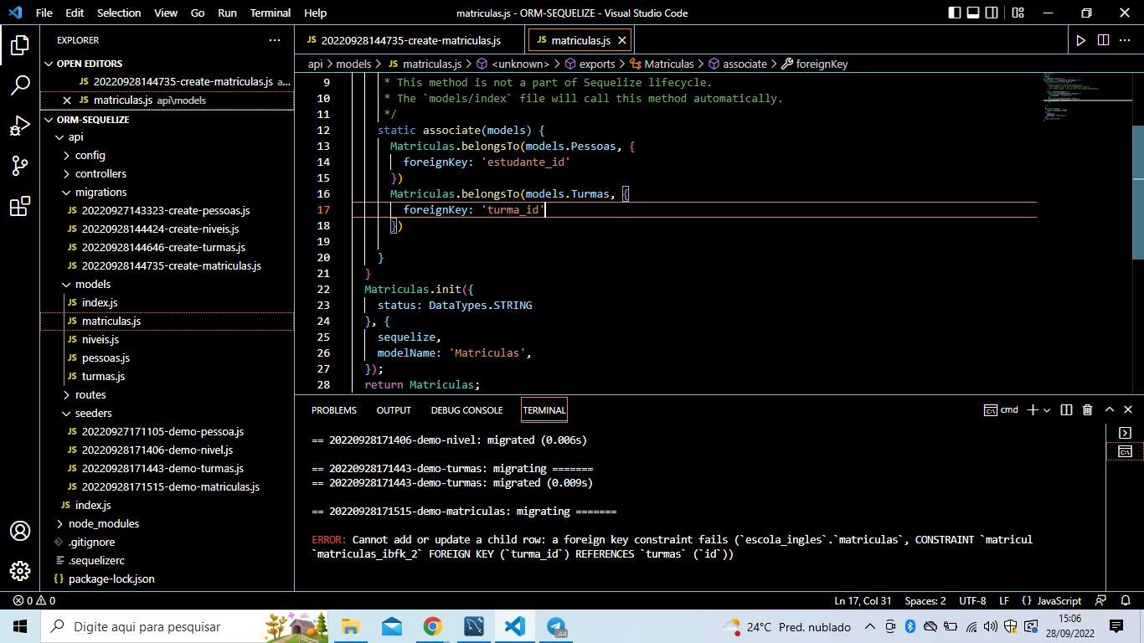This screenshot has width=1144, height=643.
Task: Open 20220928171515-demo-matriculas.js seeder file
Action: click(x=167, y=487)
